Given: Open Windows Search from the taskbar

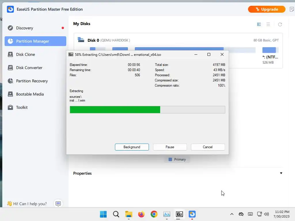Looking at the screenshot, I should point(116,214).
